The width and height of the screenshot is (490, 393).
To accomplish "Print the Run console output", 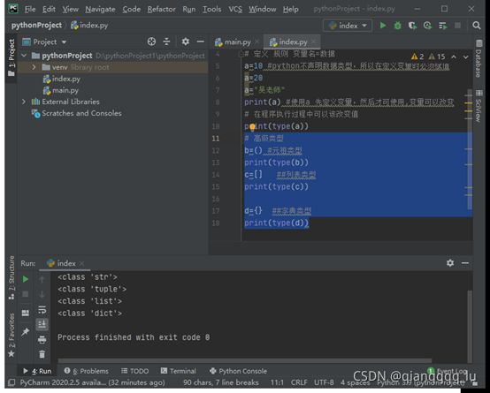I will click(x=42, y=339).
